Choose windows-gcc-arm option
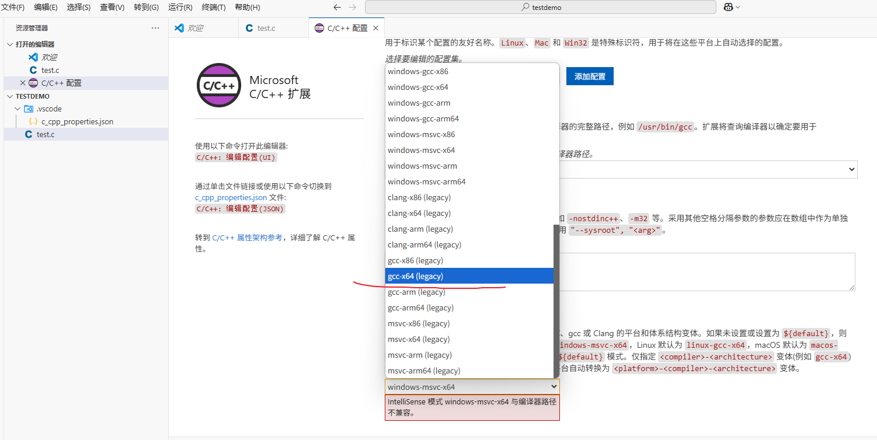 [469, 103]
